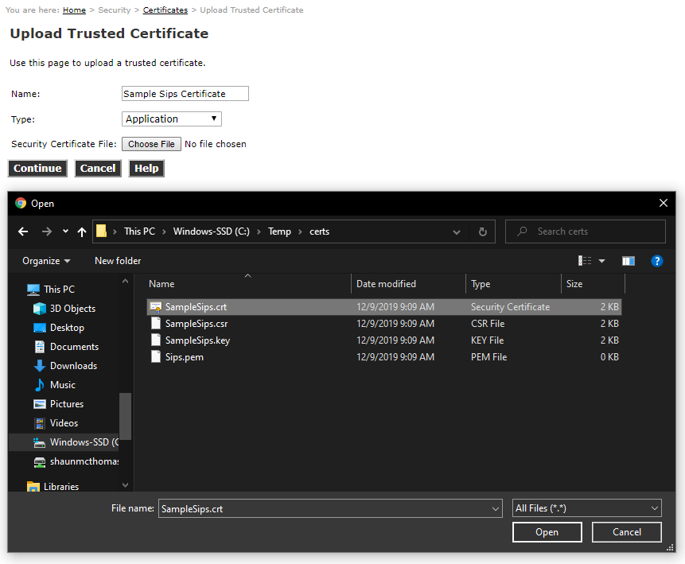Screen dimensions: 685x564
Task: Open the blue help question mark icon
Action: click(657, 261)
